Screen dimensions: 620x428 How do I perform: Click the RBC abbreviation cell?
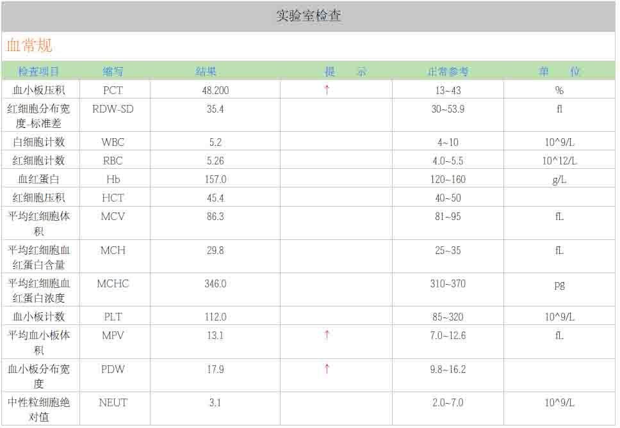(113, 161)
